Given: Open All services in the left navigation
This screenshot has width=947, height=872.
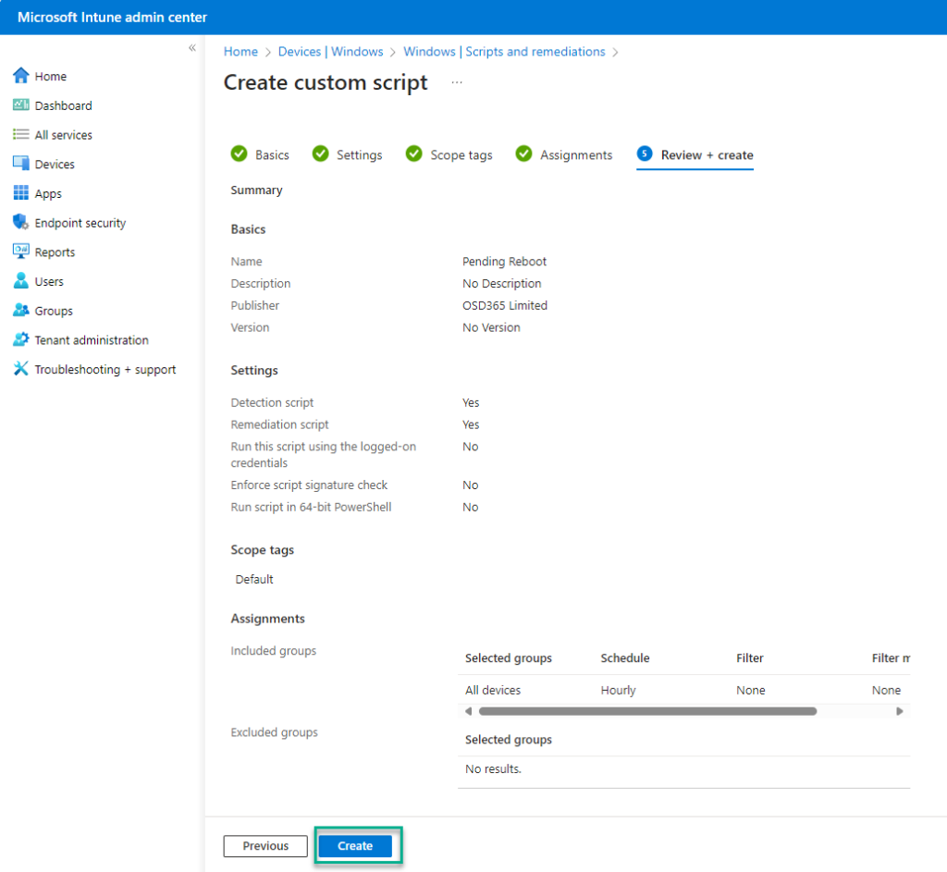Looking at the screenshot, I should tap(64, 135).
